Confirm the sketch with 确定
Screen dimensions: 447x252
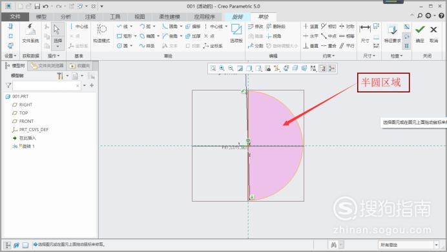(x=420, y=34)
